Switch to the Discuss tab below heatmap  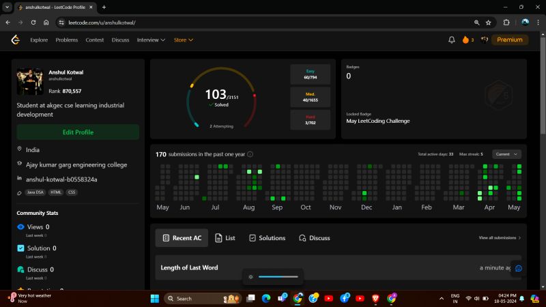point(315,238)
